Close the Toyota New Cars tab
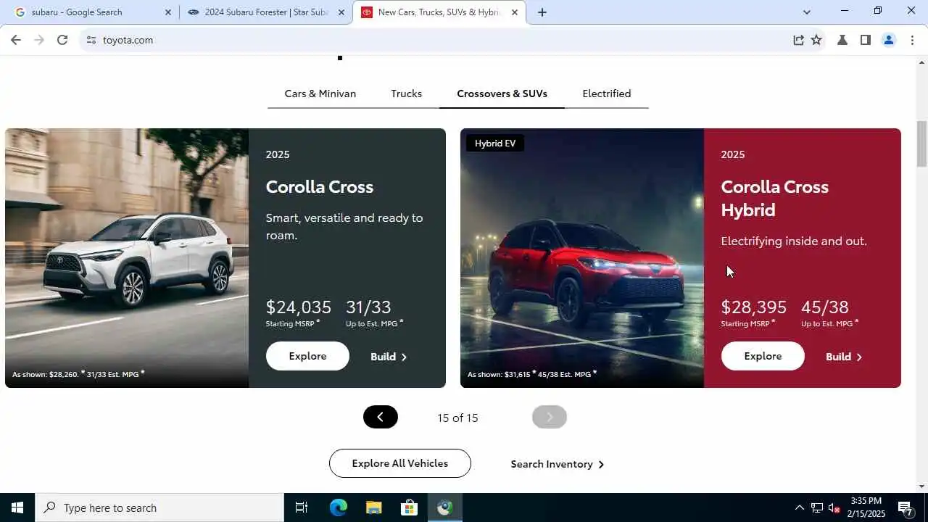The height and width of the screenshot is (522, 928). [515, 12]
